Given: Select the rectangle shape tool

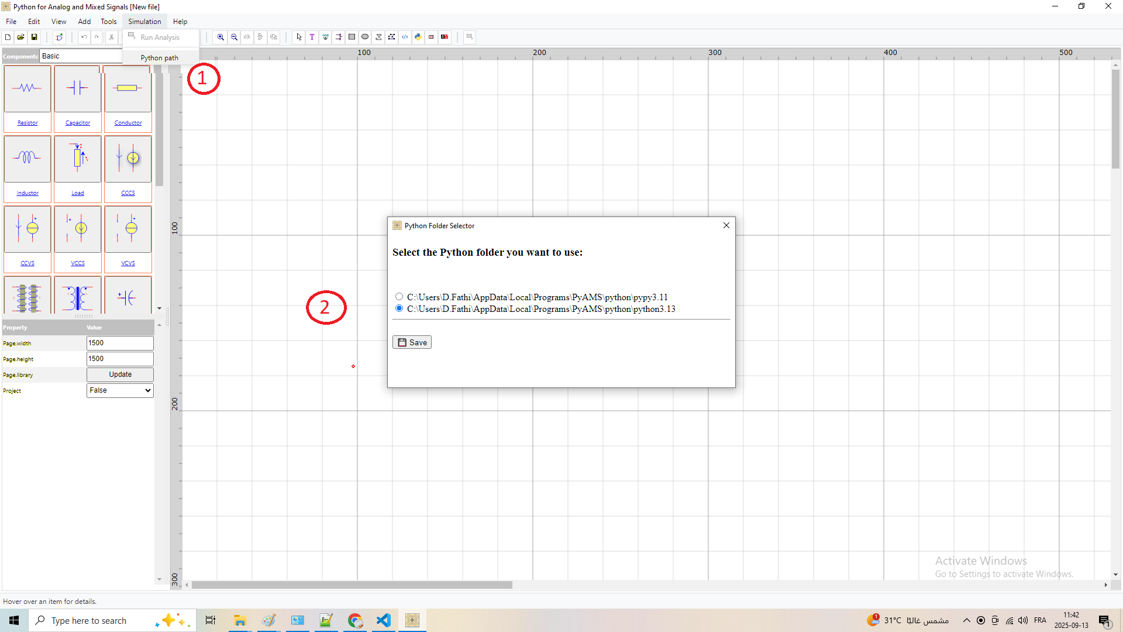Looking at the screenshot, I should click(x=352, y=37).
